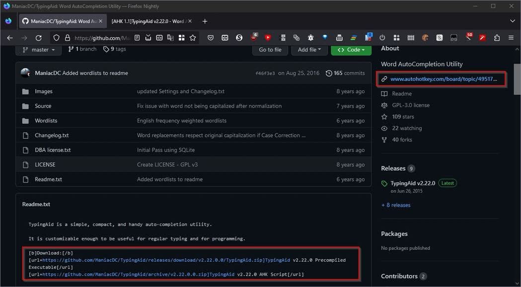Click the Save to Pocket icon
This screenshot has width=521, height=287.
click(x=211, y=38)
